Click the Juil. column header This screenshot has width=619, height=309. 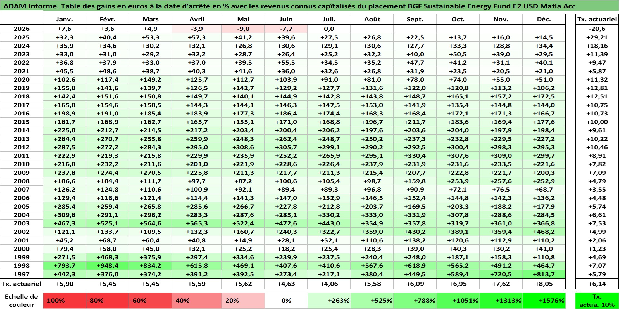coord(329,19)
